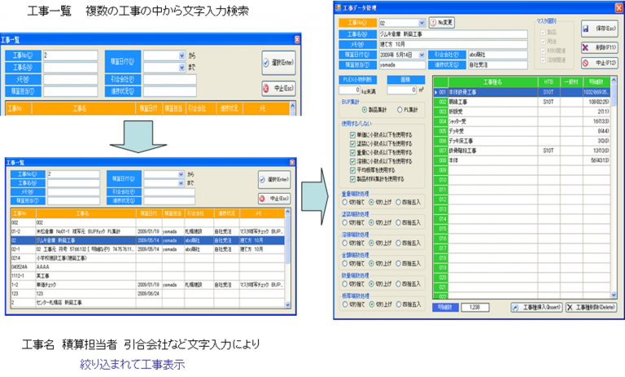Select row 001 本体鉄骨工事 in grid
This screenshot has height=377, width=625.
point(522,92)
